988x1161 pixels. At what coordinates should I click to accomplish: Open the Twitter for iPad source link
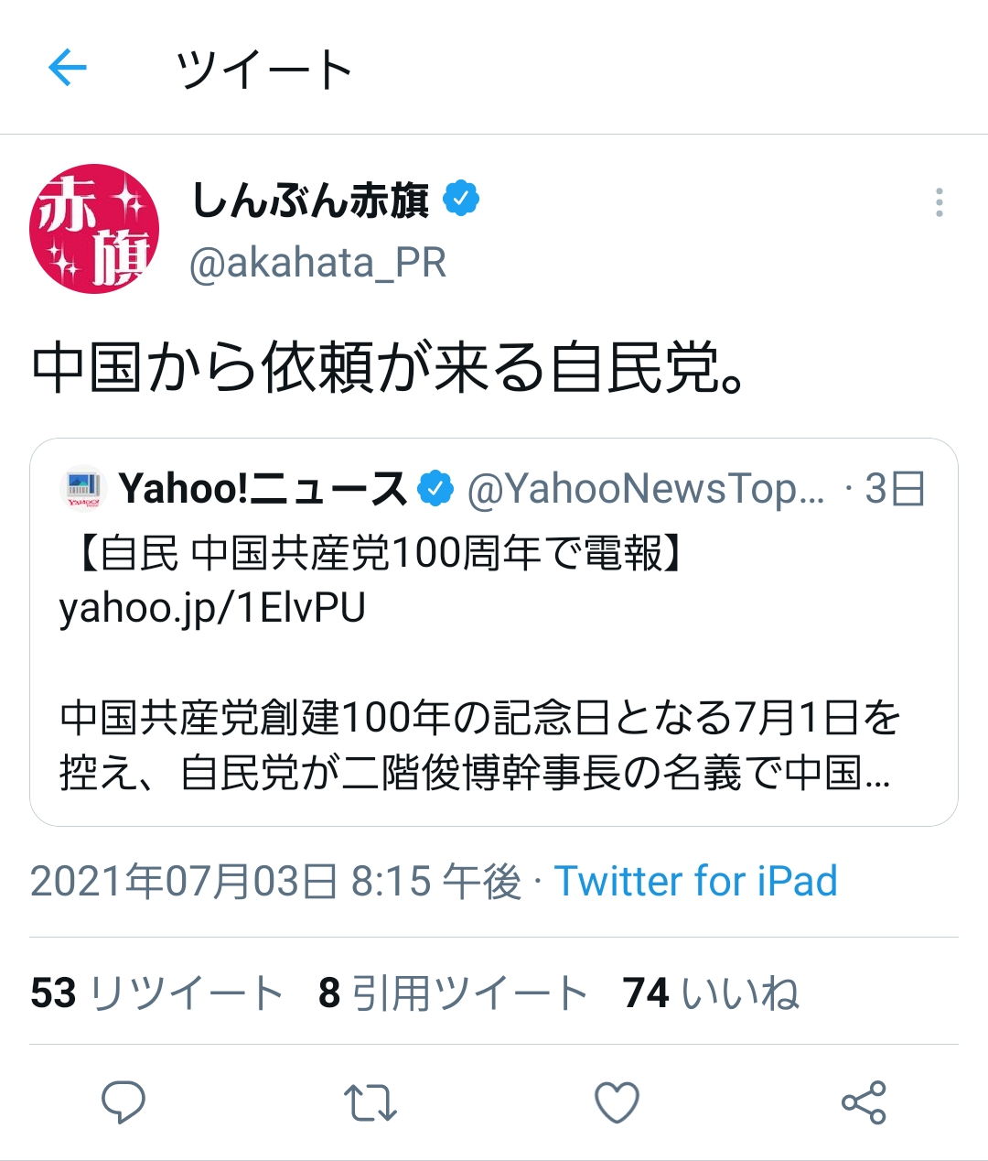pos(696,882)
